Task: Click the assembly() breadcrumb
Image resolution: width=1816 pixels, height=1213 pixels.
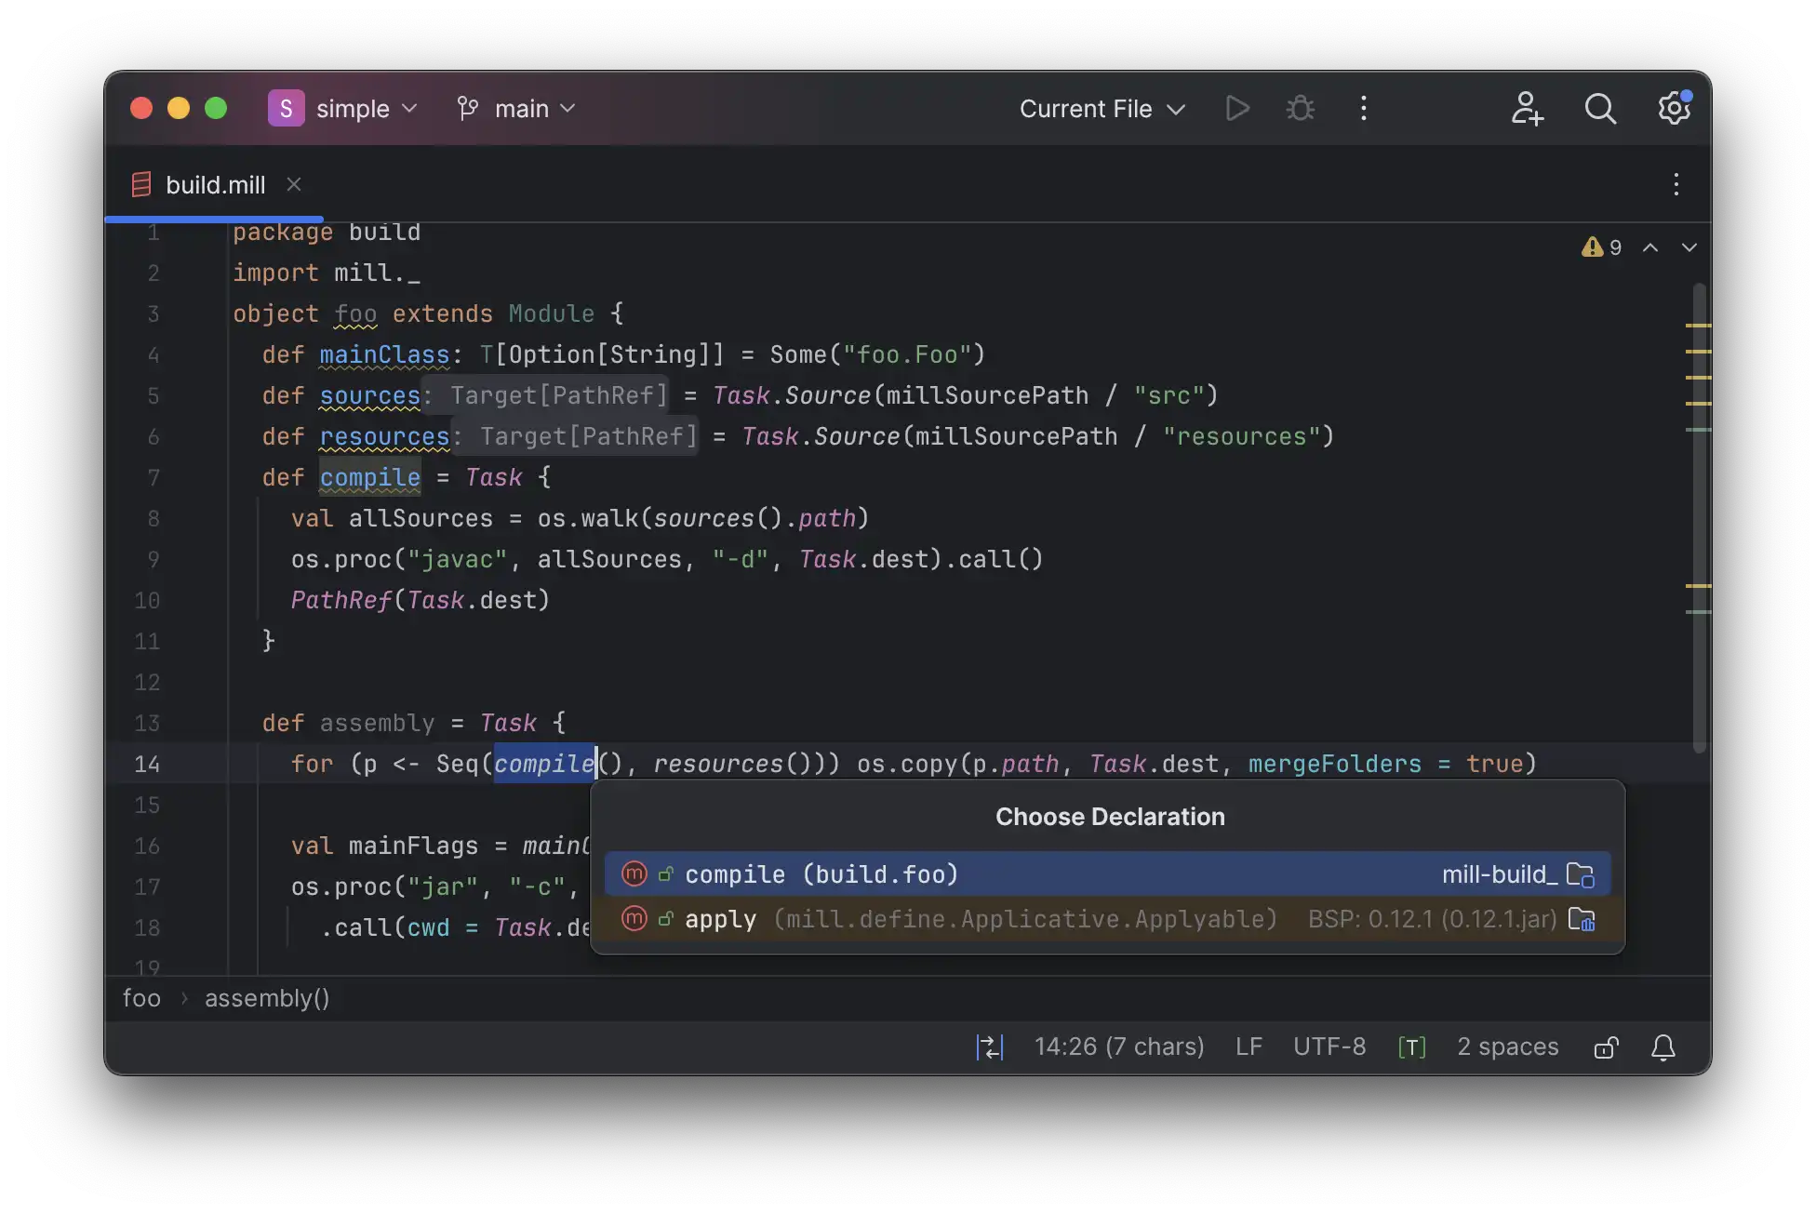Action: coord(267,998)
